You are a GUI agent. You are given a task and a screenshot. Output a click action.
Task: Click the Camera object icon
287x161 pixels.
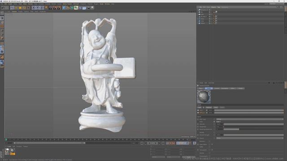pos(88,8)
